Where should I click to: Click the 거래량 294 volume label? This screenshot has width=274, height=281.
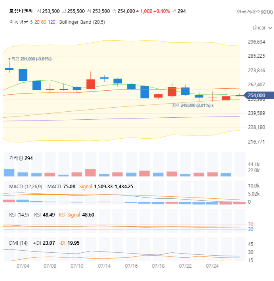(21, 158)
